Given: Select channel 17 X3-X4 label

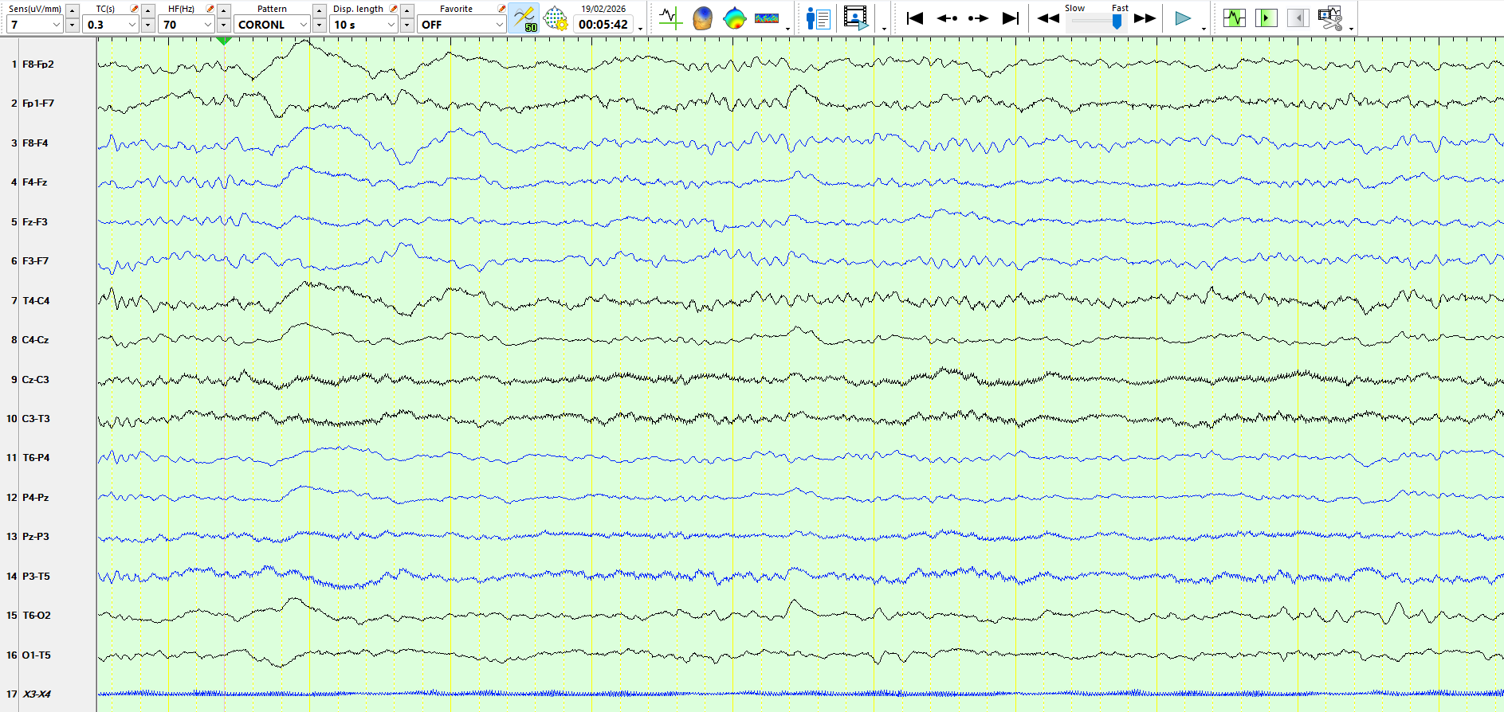Looking at the screenshot, I should coord(37,694).
